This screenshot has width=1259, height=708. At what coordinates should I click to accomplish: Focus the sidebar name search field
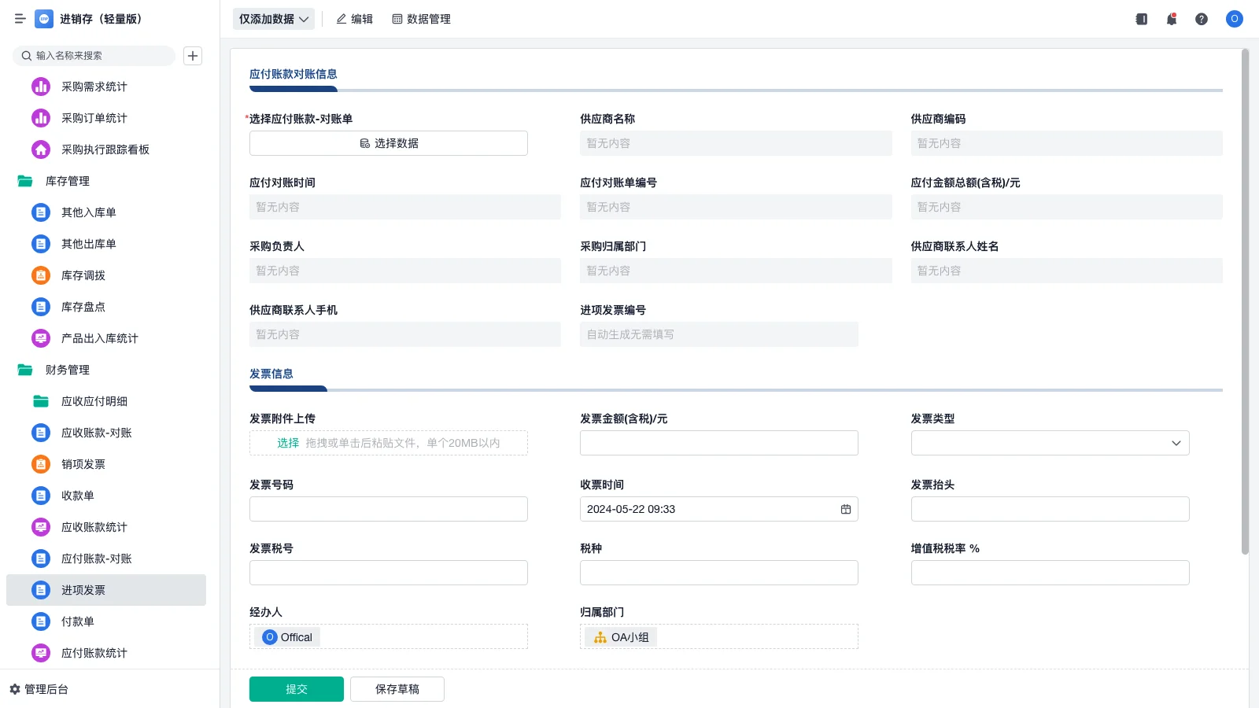click(x=94, y=56)
